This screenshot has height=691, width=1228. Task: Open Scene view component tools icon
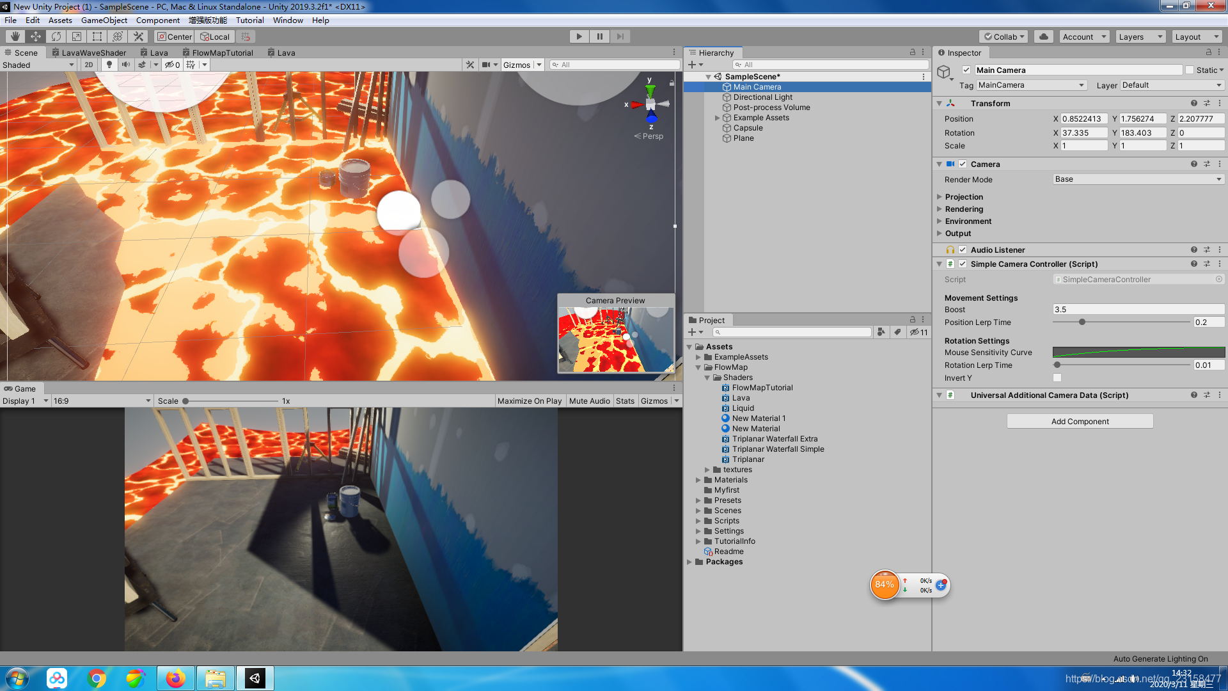[470, 65]
